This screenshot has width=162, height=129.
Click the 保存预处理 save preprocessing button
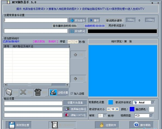(x=19, y=125)
